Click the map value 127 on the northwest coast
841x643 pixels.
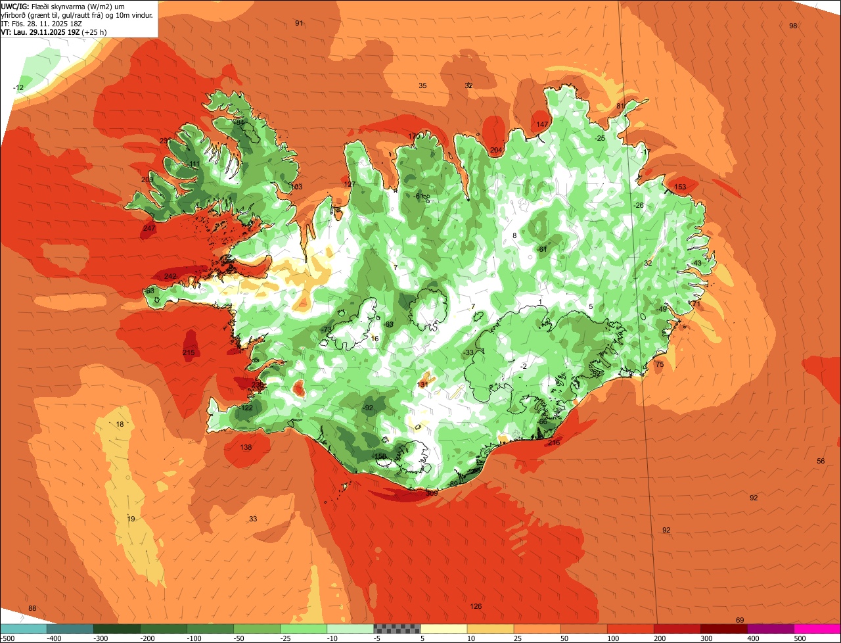point(349,184)
